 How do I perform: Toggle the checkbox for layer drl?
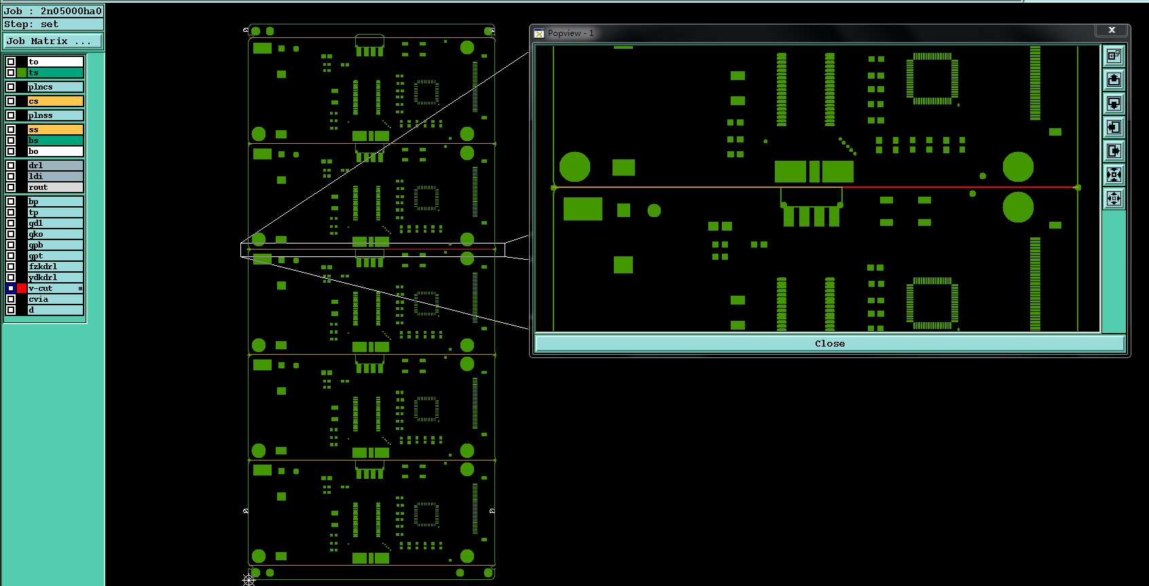[x=11, y=165]
